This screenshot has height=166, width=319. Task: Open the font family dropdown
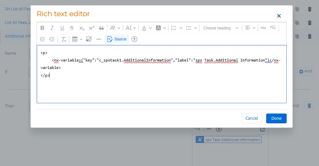tap(115, 28)
